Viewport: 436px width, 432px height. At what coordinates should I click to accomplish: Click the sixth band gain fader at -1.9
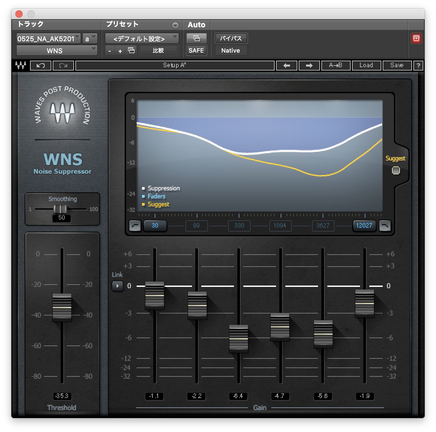click(x=365, y=304)
